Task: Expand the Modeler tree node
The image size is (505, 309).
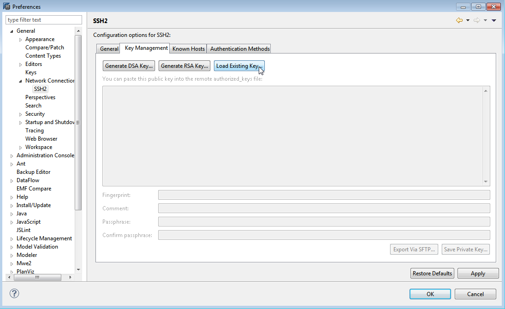Action: (12, 256)
